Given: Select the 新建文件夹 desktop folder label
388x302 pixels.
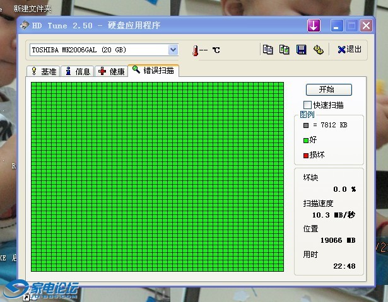Looking at the screenshot, I should [32, 9].
